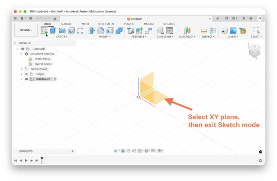
Task: Expand the 2x8 Block:1 component
Action: click(x=21, y=79)
